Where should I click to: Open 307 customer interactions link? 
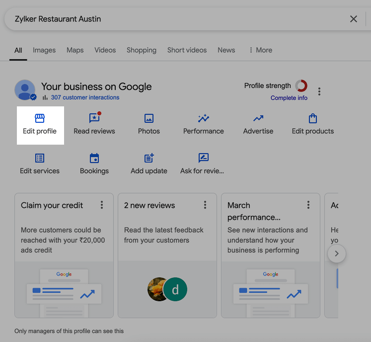85,97
